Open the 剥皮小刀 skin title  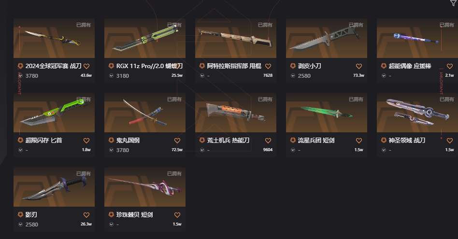(x=309, y=66)
